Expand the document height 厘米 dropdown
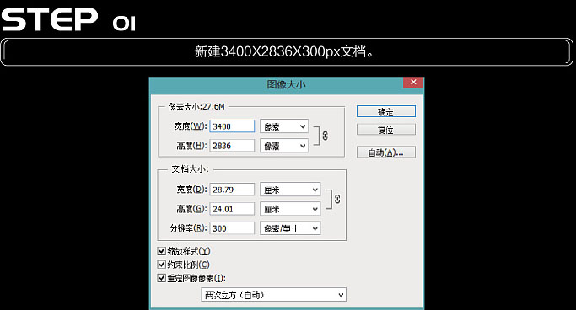This screenshot has height=310, width=576. 290,209
